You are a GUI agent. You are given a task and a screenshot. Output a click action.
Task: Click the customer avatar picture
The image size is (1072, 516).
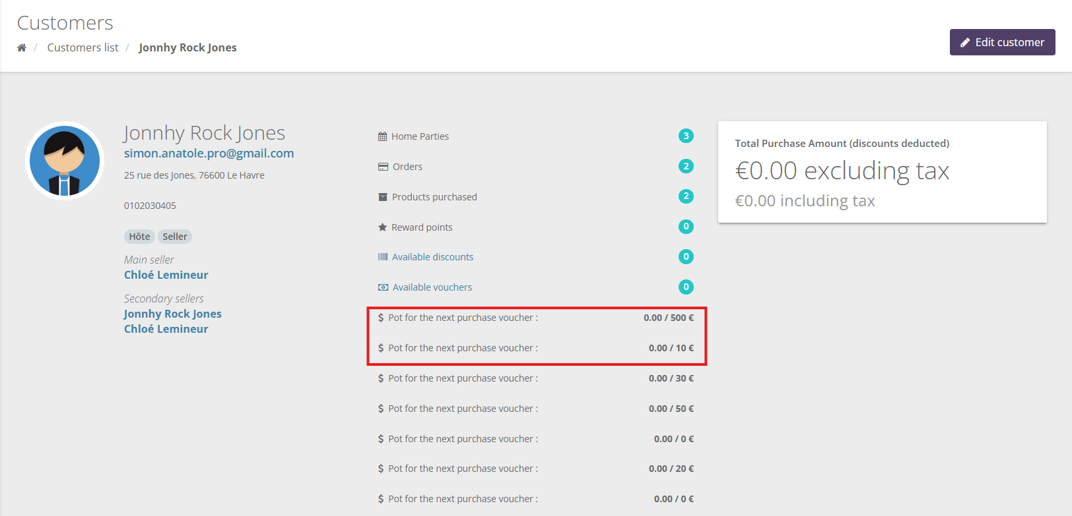(65, 161)
